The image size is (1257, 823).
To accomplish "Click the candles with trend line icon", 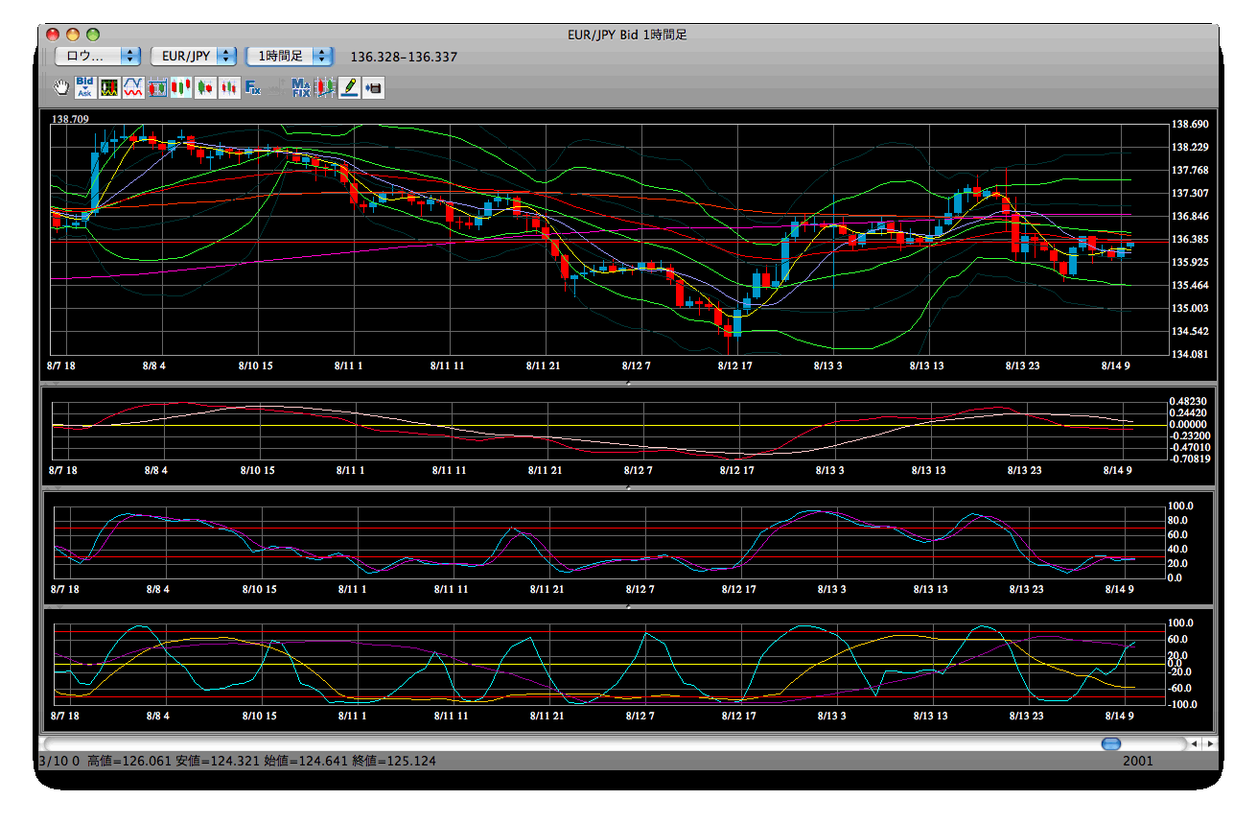I will pos(326,88).
